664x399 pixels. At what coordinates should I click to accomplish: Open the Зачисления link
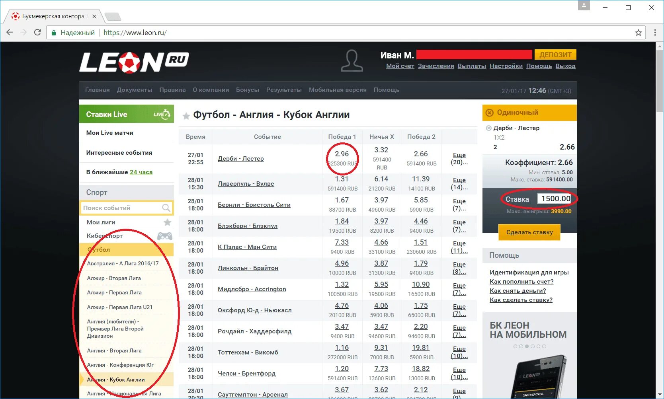(x=436, y=66)
